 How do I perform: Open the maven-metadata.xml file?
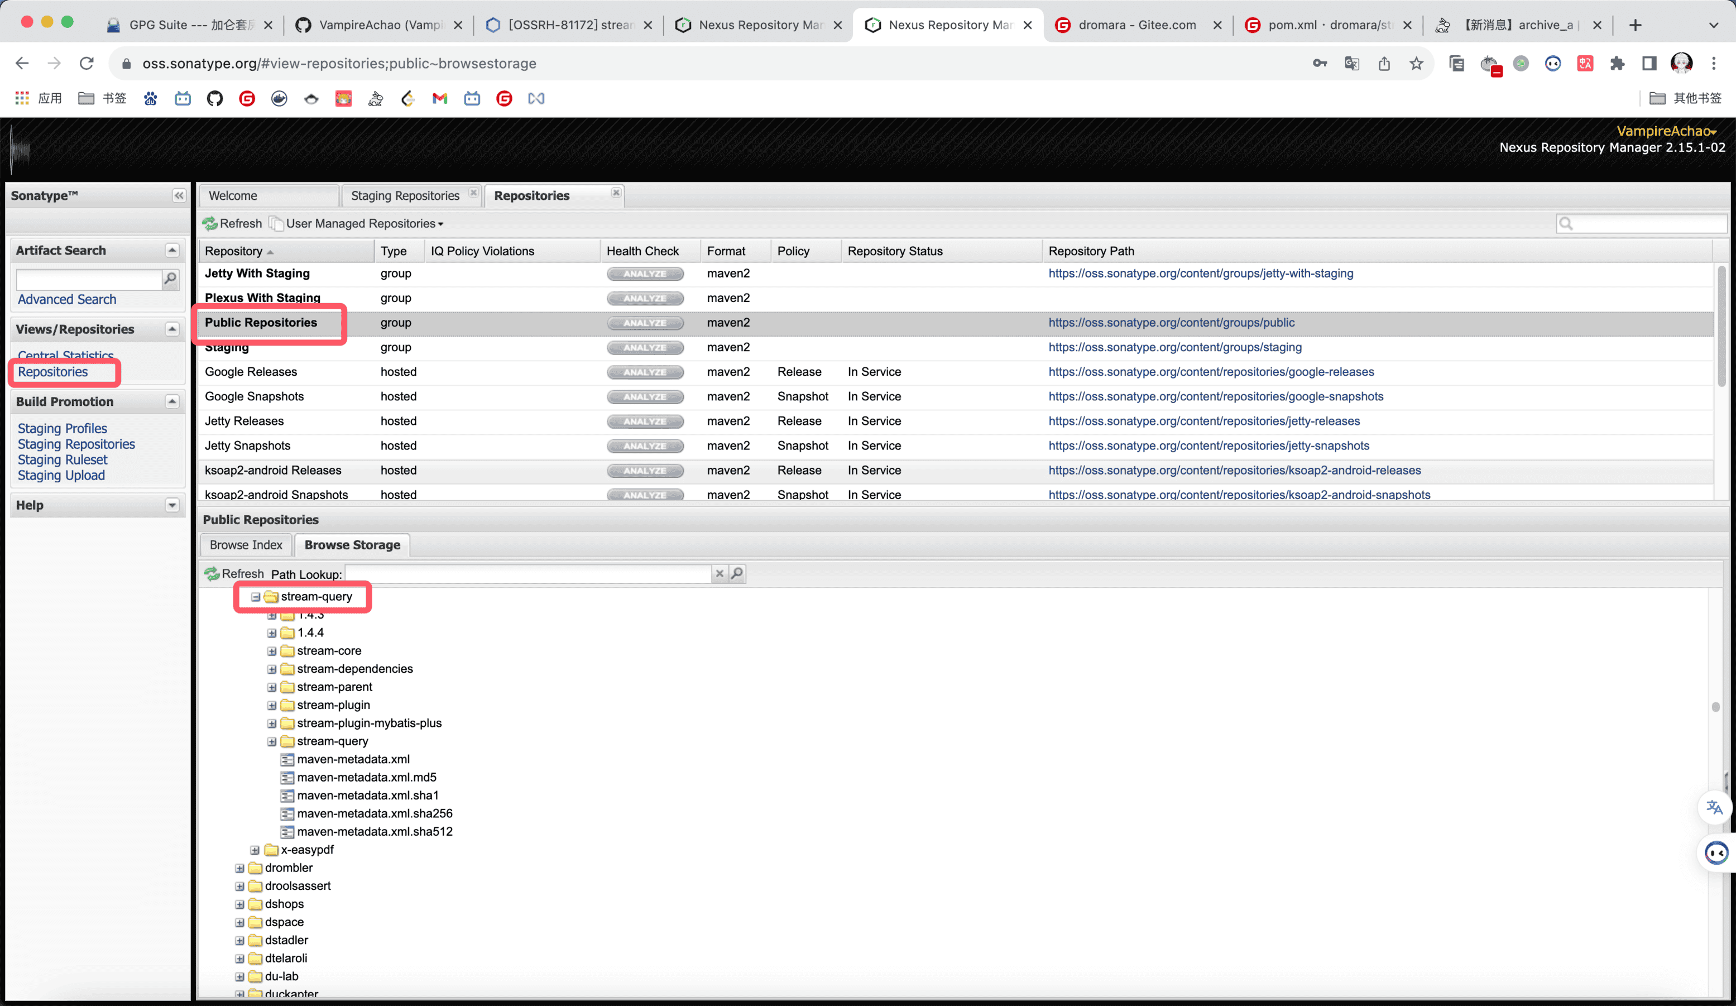(353, 759)
